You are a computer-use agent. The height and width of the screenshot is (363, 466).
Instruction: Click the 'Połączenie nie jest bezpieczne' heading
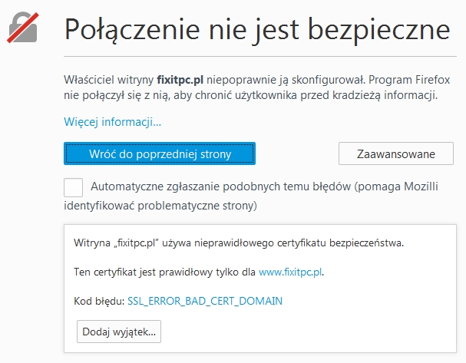(257, 30)
